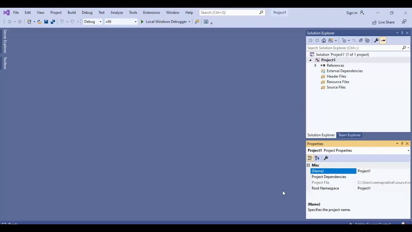Open the Edit menu
Viewport: 412px width, 232px height.
(28, 13)
